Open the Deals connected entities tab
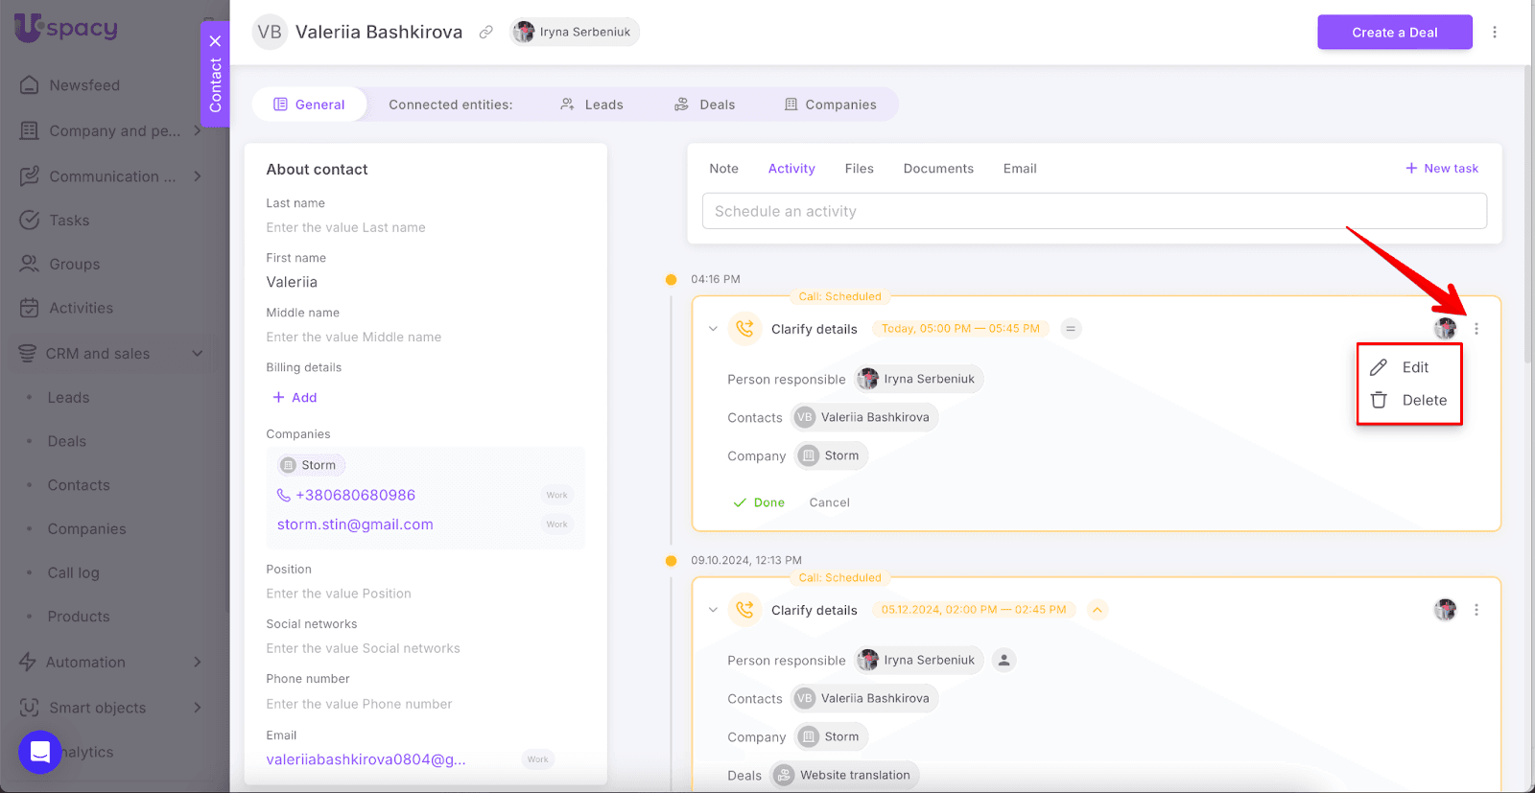 pyautogui.click(x=705, y=105)
